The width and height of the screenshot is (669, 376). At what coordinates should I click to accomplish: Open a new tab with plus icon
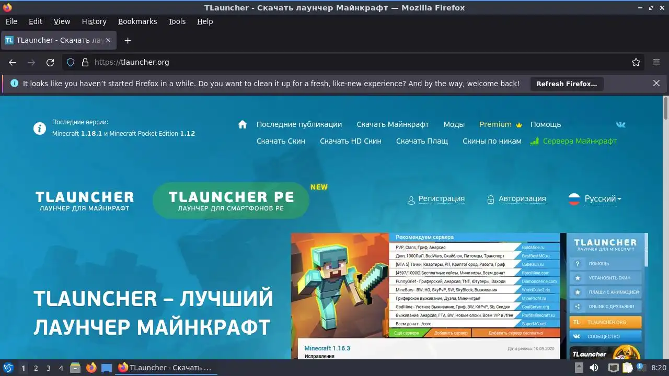[x=128, y=40]
